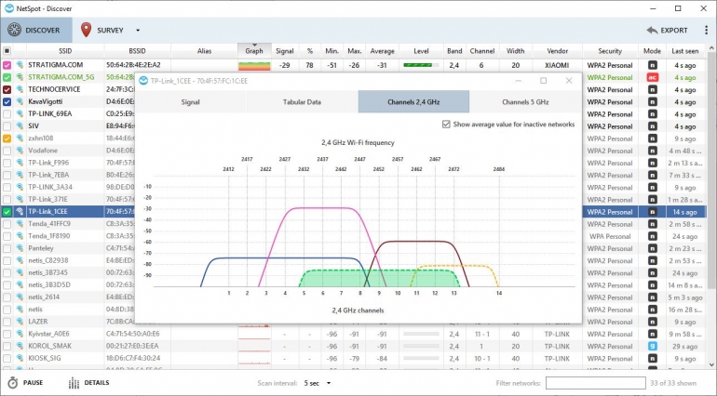The image size is (717, 396).
Task: Close the TP-Link_1CEE details window
Action: 569,81
